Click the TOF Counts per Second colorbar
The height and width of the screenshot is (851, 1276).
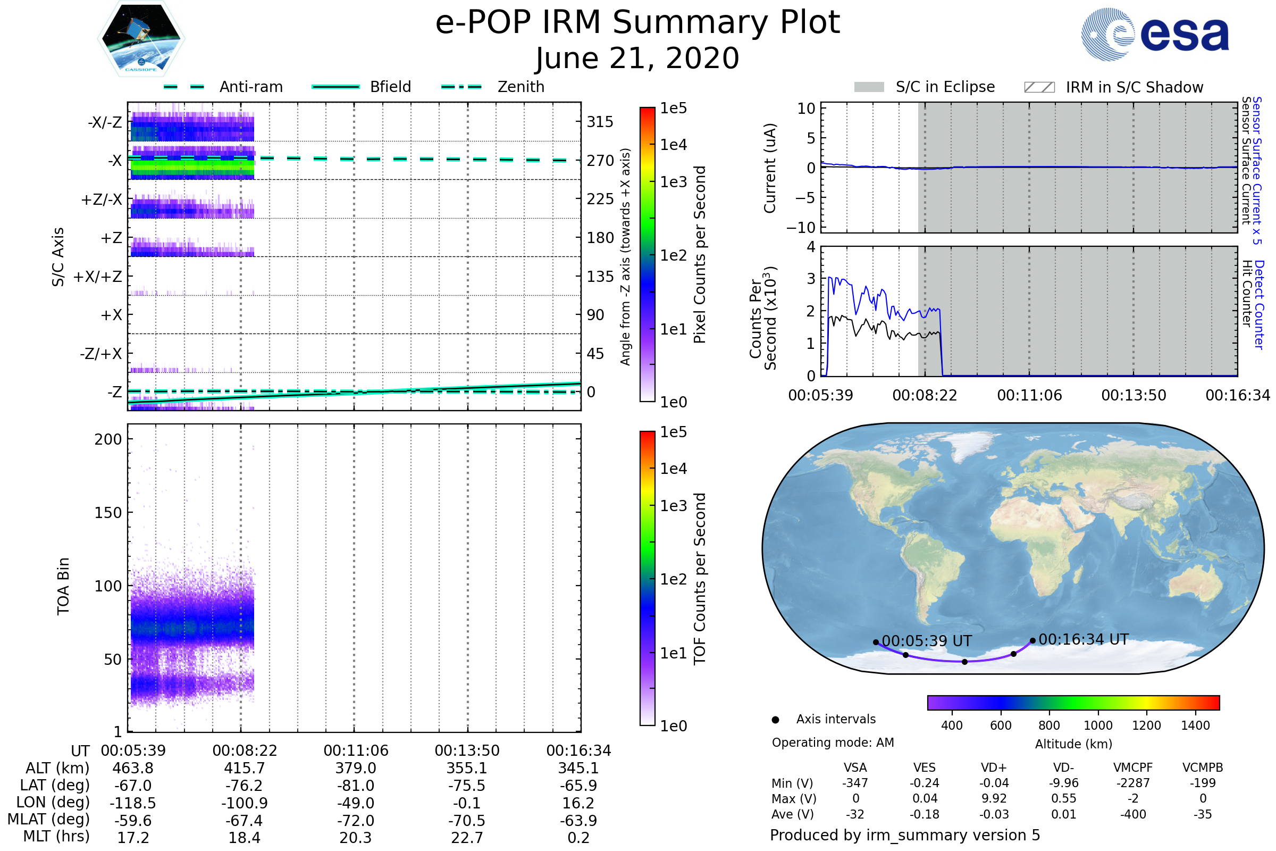tap(647, 579)
